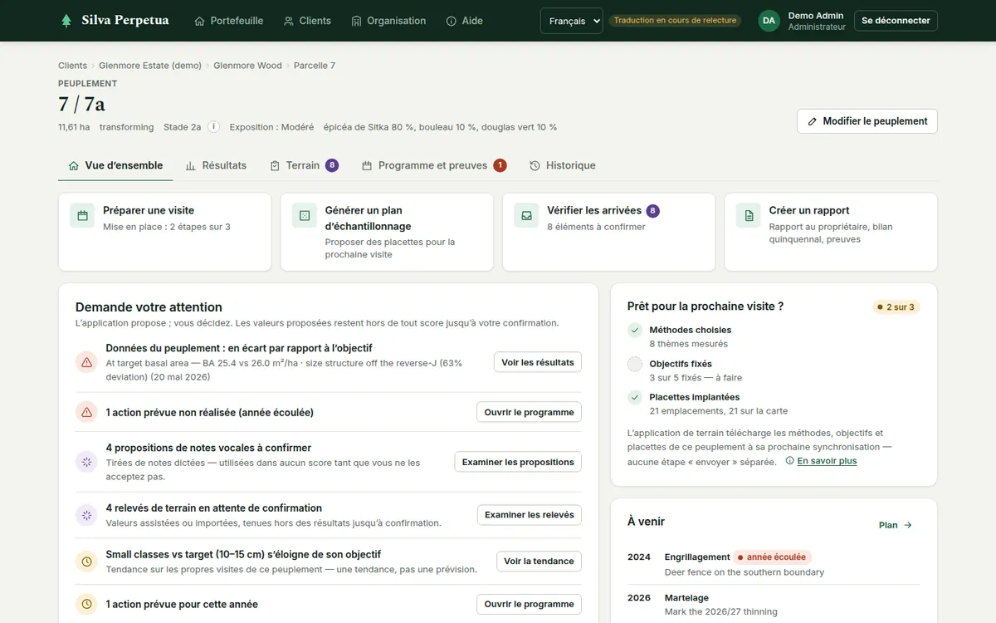Viewport: 996px width, 623px height.
Task: Click sparkle icon beside notes vocales à confirmer
Action: pos(86,462)
